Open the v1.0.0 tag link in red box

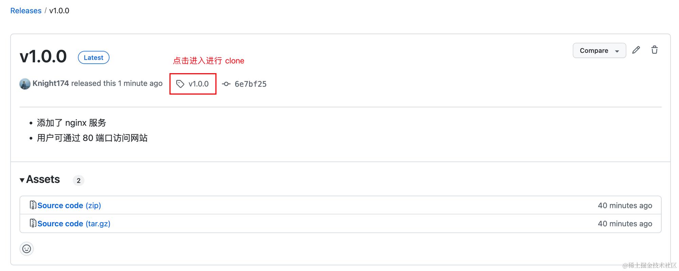coord(198,84)
